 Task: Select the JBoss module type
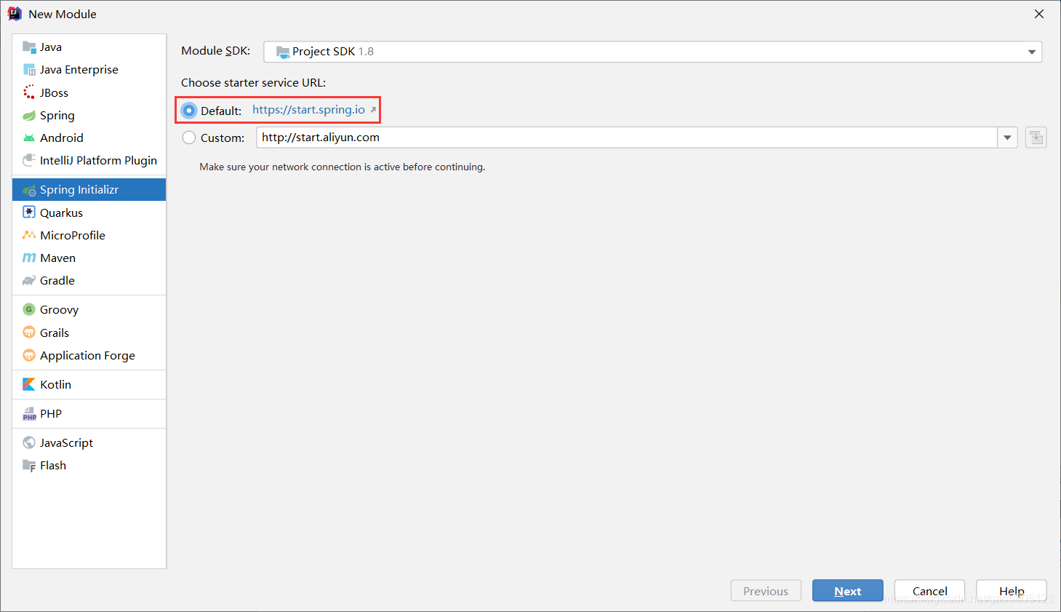click(55, 92)
